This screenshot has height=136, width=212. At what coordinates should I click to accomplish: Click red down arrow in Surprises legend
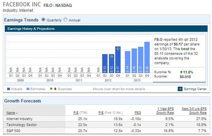coord(55,89)
